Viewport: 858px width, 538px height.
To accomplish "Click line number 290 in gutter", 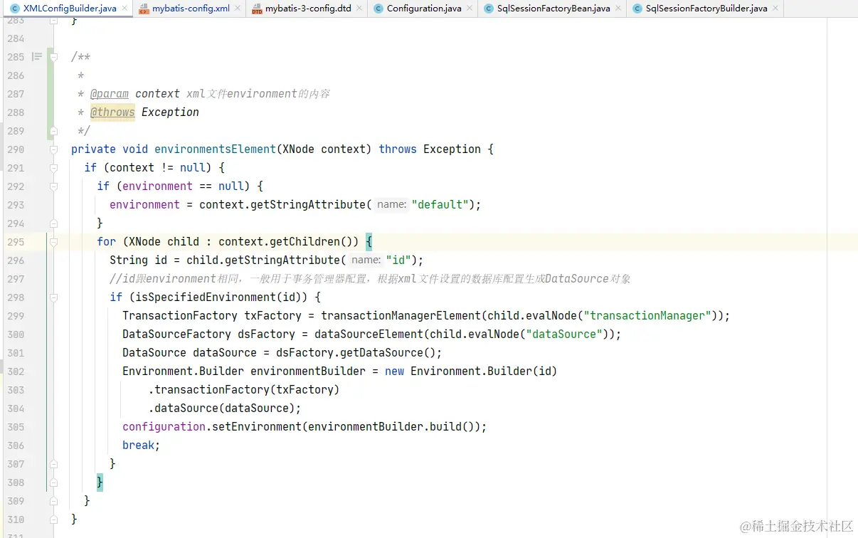I will pyautogui.click(x=16, y=149).
